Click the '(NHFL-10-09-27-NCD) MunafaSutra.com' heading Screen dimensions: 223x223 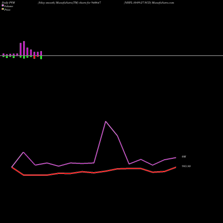149,3
